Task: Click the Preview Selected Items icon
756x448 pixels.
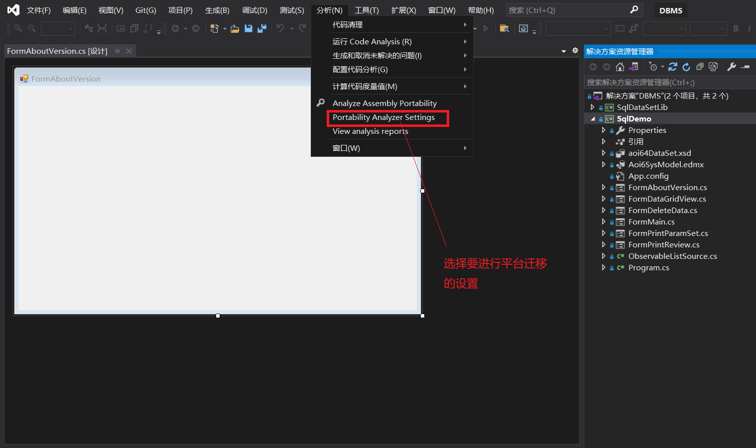Action: 745,67
